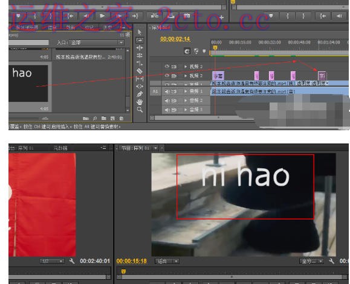Toggle sync lock on 视频 2 track
This screenshot has width=350, height=284.
click(x=174, y=76)
